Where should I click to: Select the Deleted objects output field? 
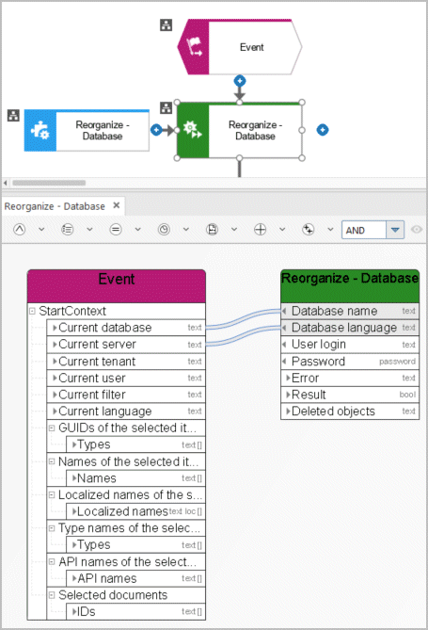coord(350,411)
